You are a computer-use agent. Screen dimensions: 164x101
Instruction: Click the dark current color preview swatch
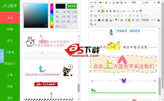pos(61,6)
